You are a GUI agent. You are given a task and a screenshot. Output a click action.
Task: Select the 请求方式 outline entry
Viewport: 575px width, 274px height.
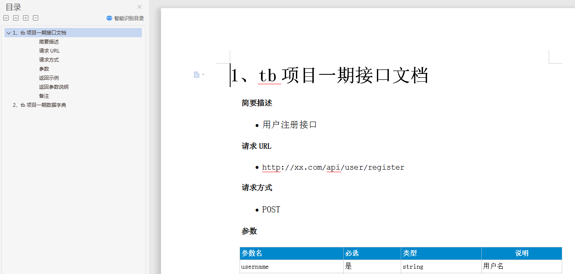pos(49,60)
